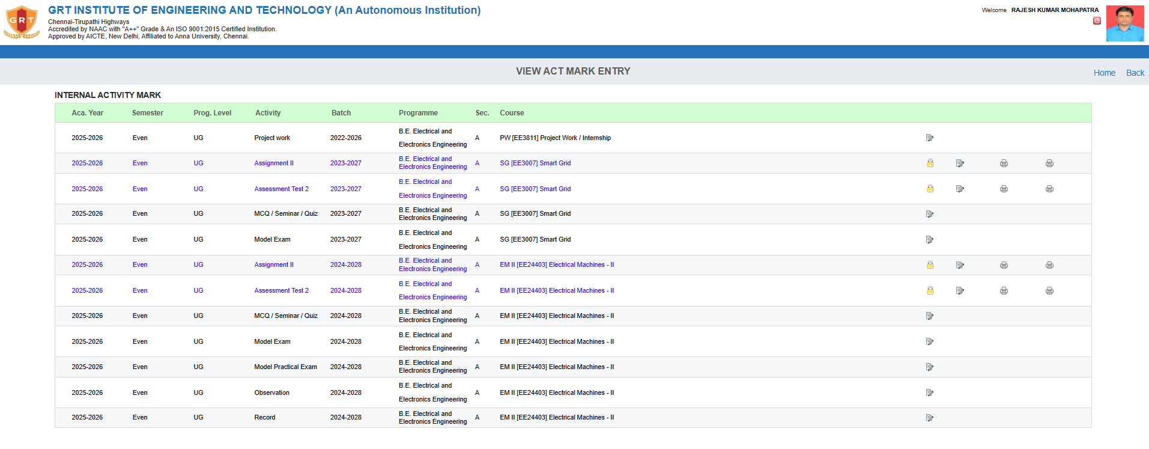The height and width of the screenshot is (449, 1149).
Task: Open edit icon for Observation row
Action: (930, 392)
